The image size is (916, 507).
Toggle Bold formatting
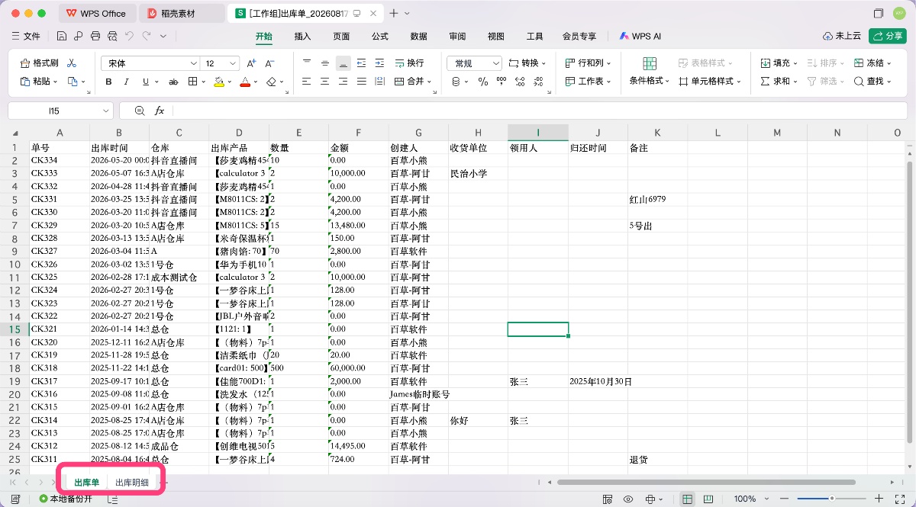(x=108, y=82)
